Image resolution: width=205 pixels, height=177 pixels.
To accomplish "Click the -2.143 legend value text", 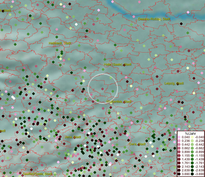I will pos(199,167).
